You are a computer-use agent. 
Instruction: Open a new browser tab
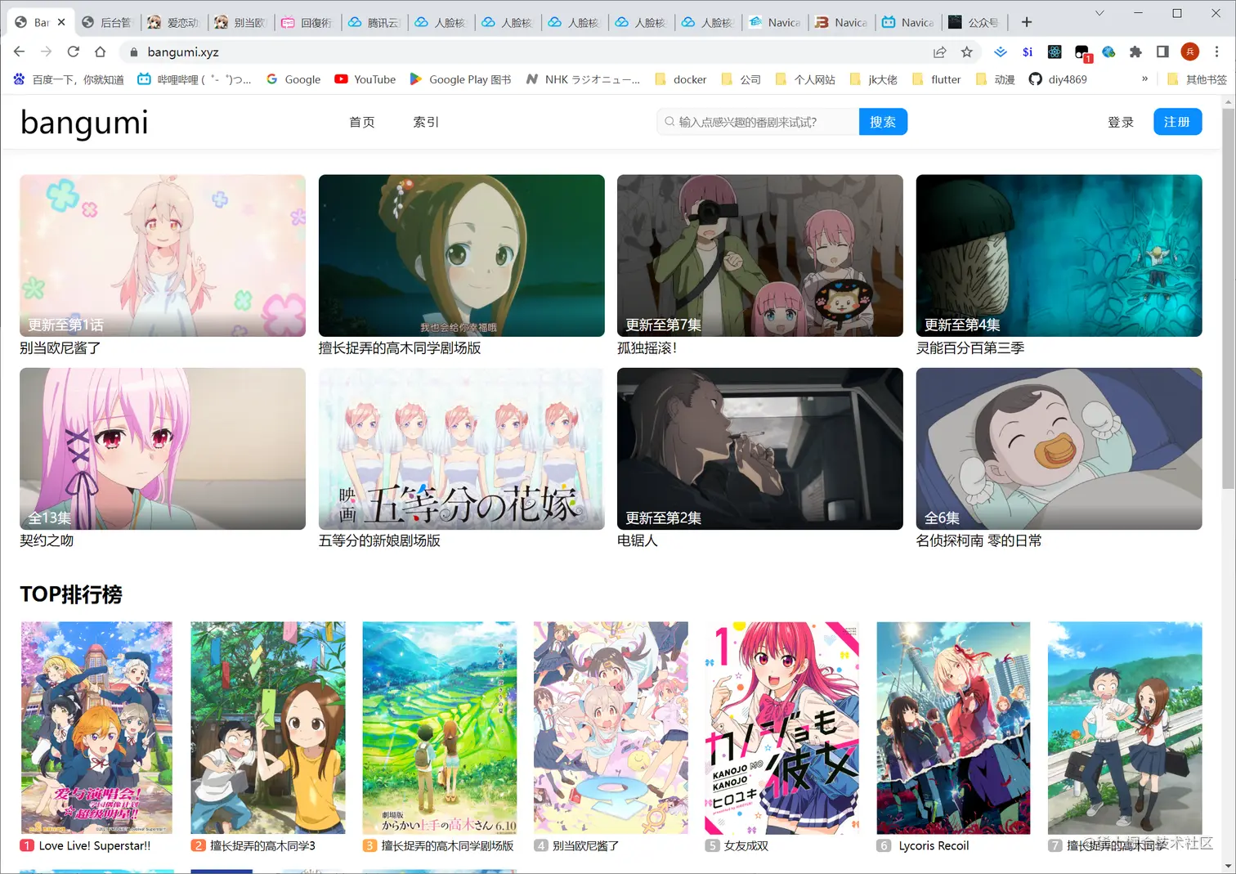pyautogui.click(x=1027, y=22)
